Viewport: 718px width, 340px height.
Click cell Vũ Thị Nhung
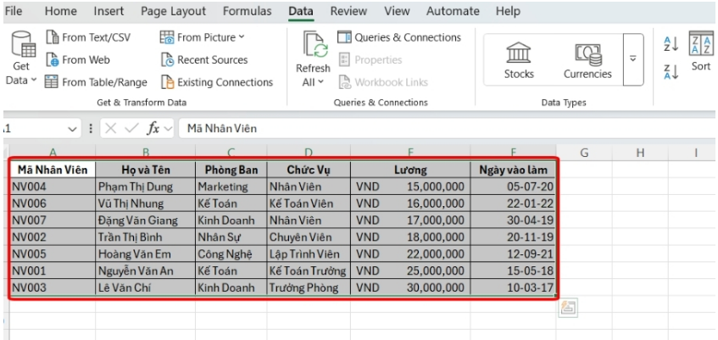pos(146,203)
